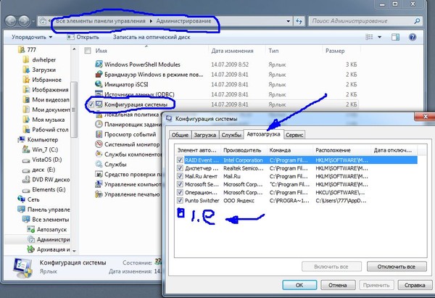Close the Конфигурация системы dialog
Image resolution: width=435 pixels, height=298 pixels.
pyautogui.click(x=425, y=117)
